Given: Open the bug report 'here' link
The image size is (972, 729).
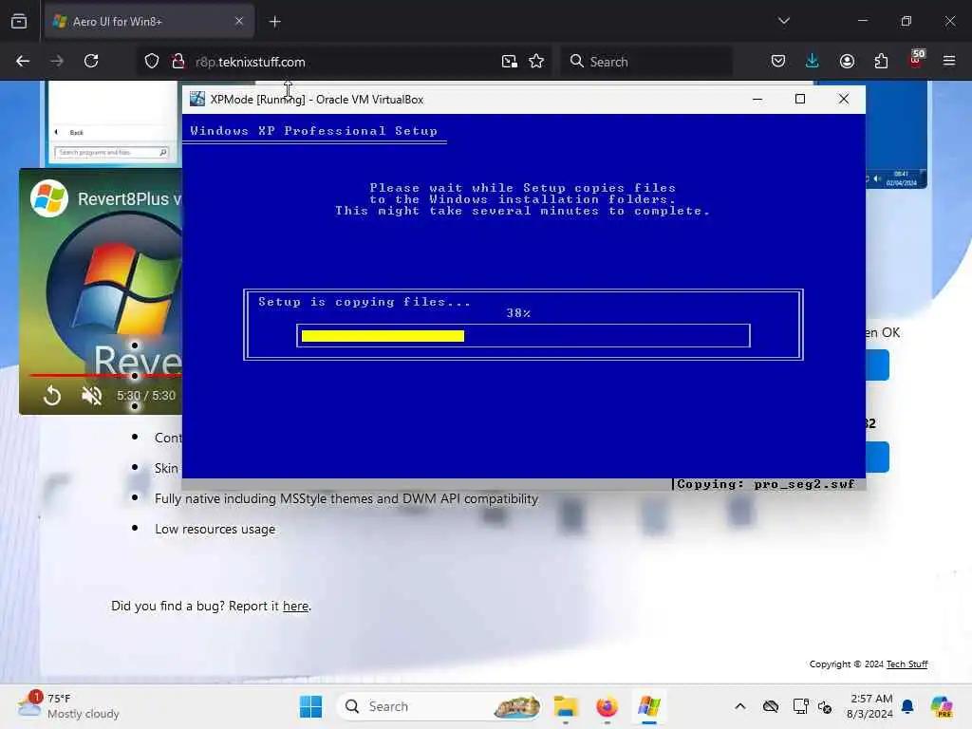Looking at the screenshot, I should [296, 606].
